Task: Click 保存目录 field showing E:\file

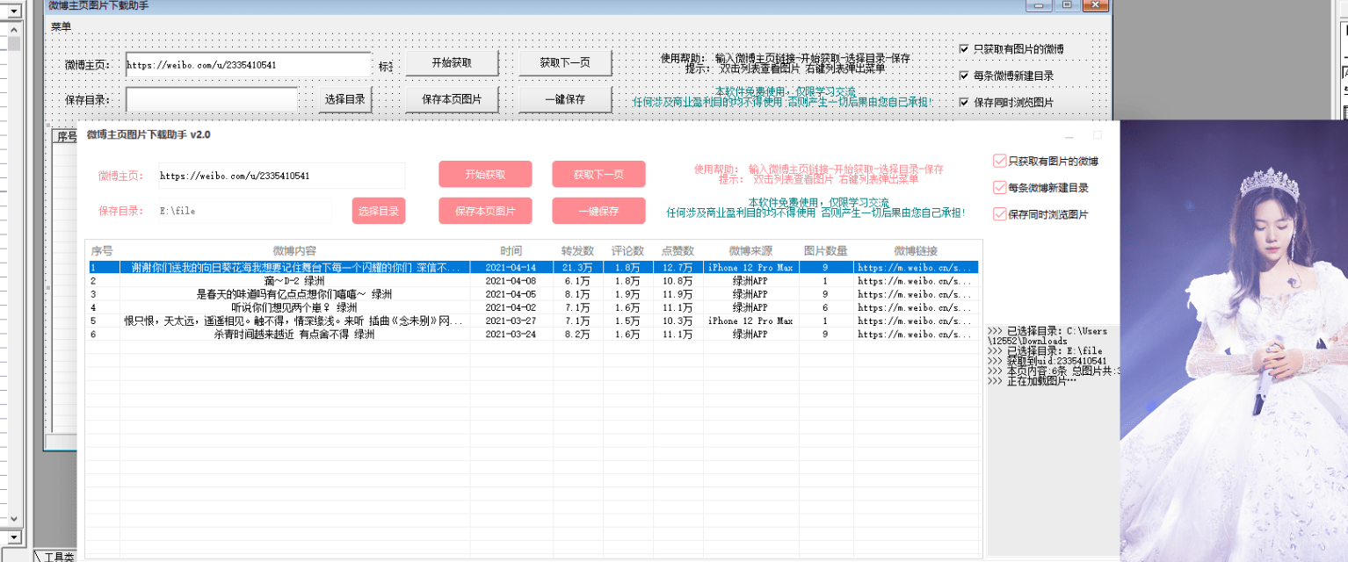Action: (244, 211)
